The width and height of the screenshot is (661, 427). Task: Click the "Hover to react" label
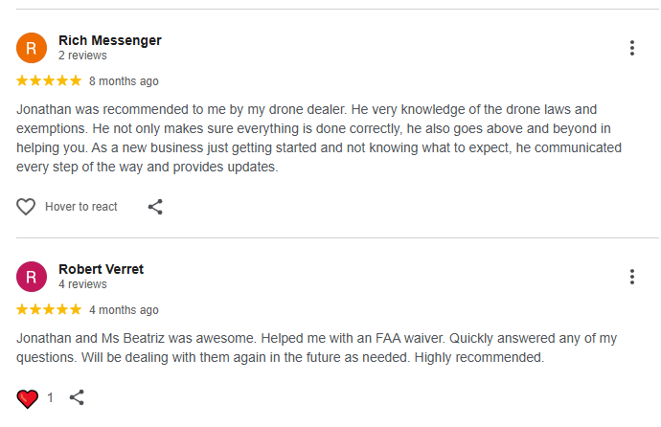click(81, 207)
